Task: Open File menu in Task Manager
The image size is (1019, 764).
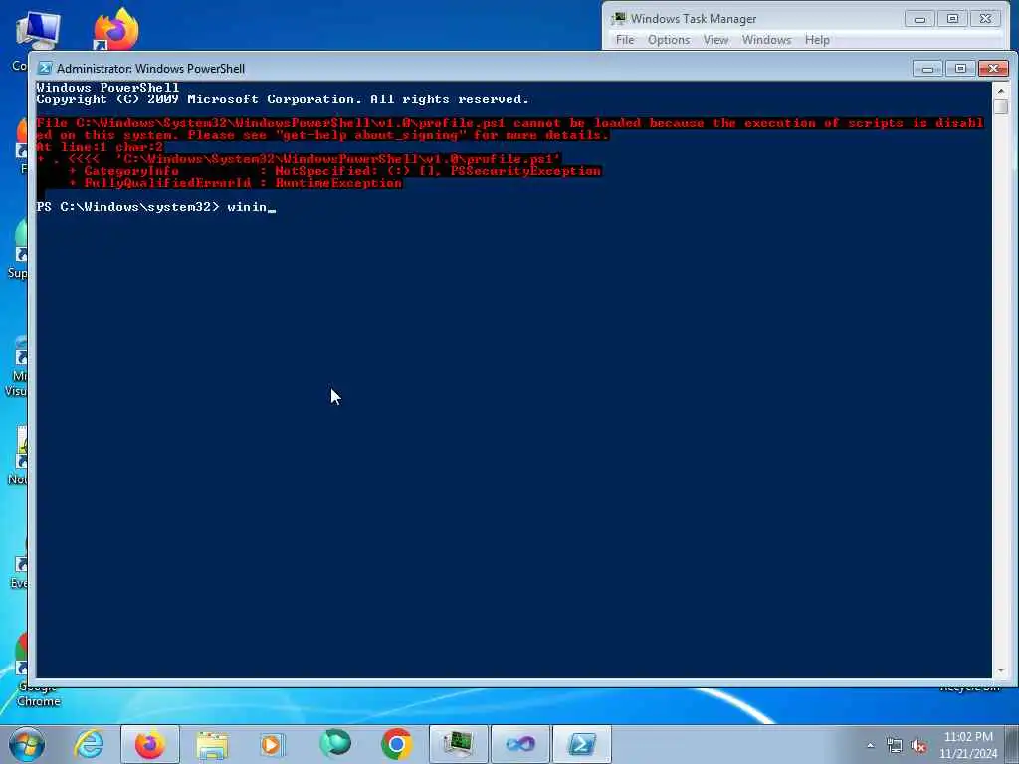Action: pos(625,40)
